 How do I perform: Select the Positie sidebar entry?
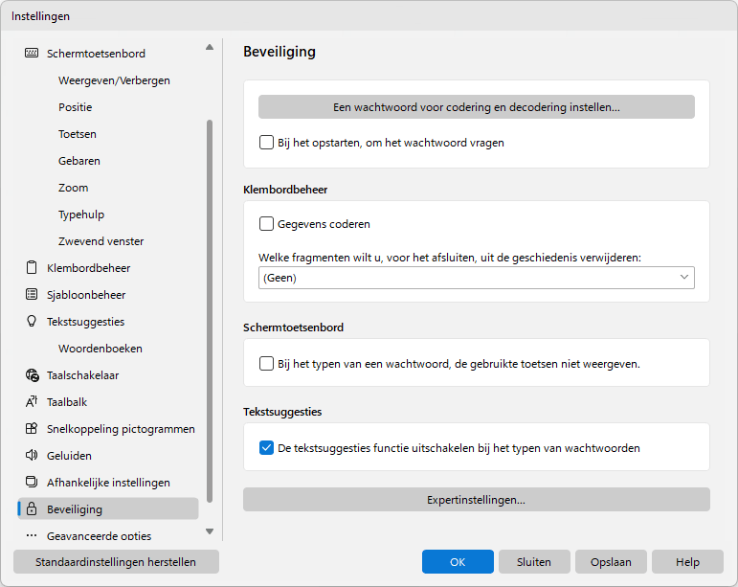pos(76,107)
